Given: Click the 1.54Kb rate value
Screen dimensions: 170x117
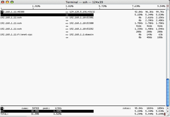Looking at the screenshot, I should coord(160,29).
